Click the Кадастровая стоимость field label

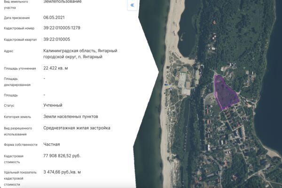coord(15,158)
